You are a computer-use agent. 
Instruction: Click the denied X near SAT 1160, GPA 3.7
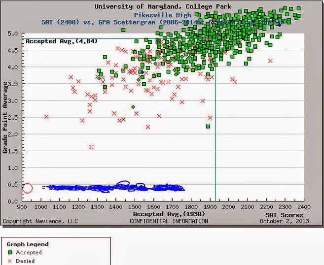pyautogui.click(x=71, y=77)
